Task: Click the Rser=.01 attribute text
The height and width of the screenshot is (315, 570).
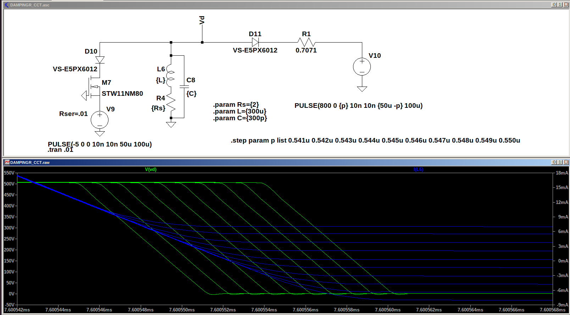Action: [x=73, y=114]
